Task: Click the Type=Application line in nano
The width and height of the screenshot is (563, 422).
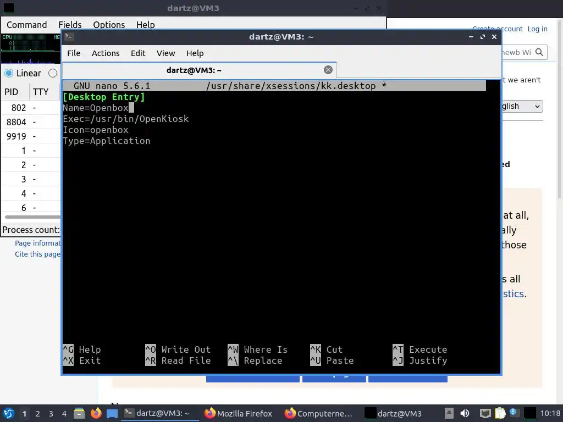Action: point(107,141)
